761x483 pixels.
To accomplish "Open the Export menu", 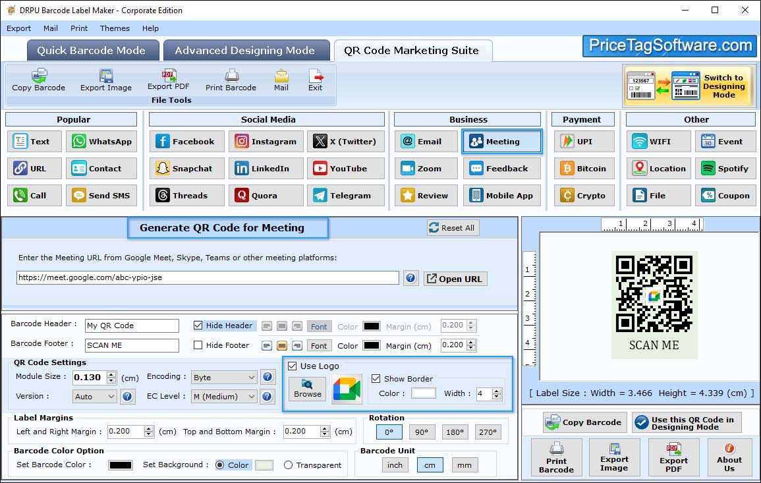I will coord(18,28).
